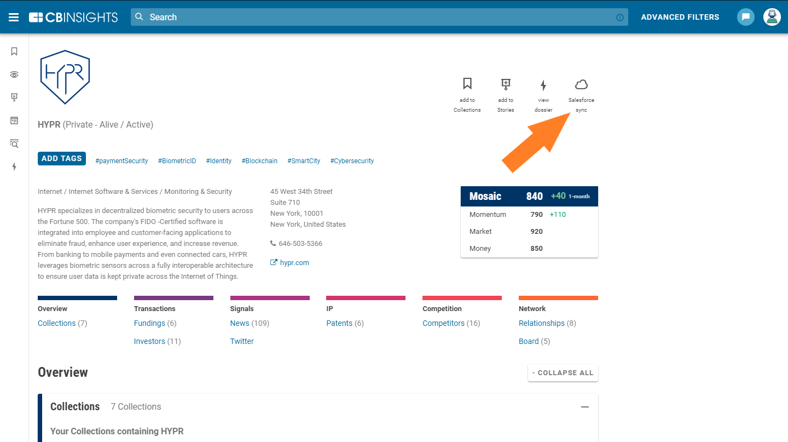Image resolution: width=788 pixels, height=442 pixels.
Task: Click the phone number 646-503-5366
Action: (x=300, y=244)
